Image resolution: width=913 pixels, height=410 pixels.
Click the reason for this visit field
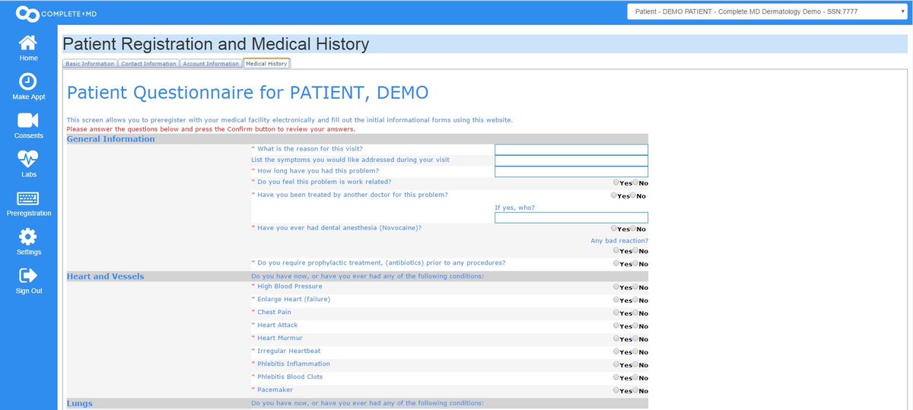click(x=571, y=149)
